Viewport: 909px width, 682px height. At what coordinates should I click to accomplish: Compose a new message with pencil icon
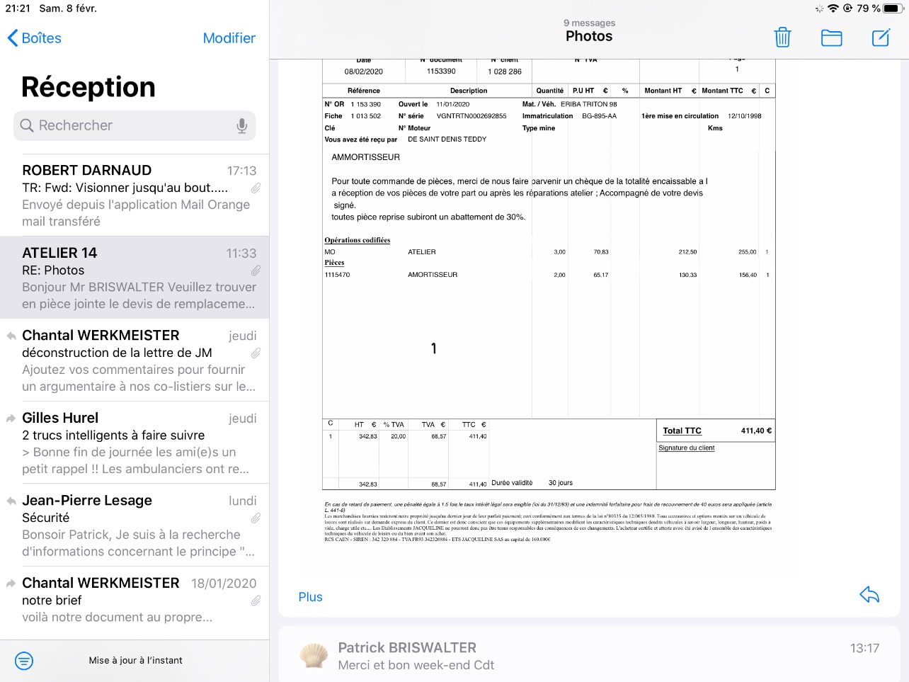point(881,38)
